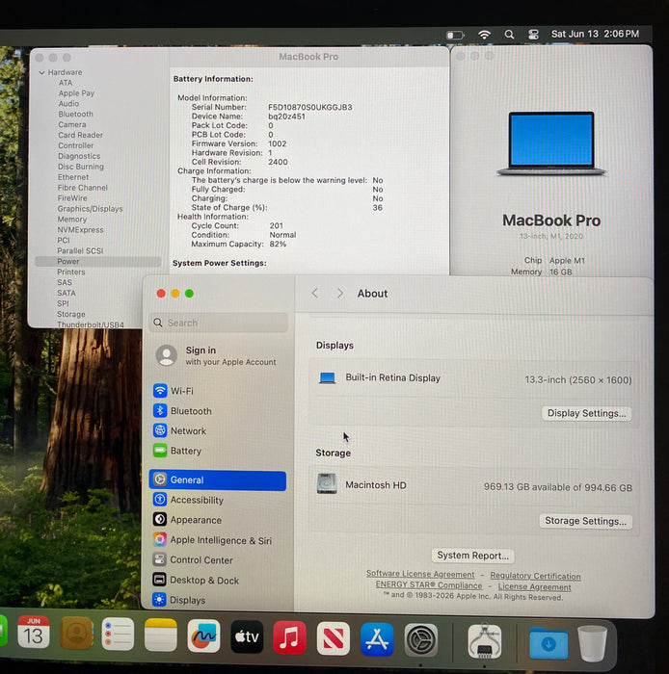Open Spotlight search in the menu bar
Screen dimensions: 669x674
coord(509,35)
